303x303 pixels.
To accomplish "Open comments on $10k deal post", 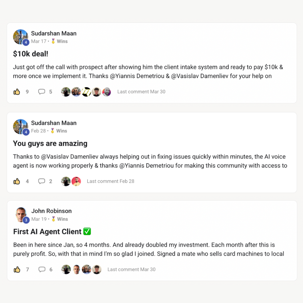I will [42, 92].
